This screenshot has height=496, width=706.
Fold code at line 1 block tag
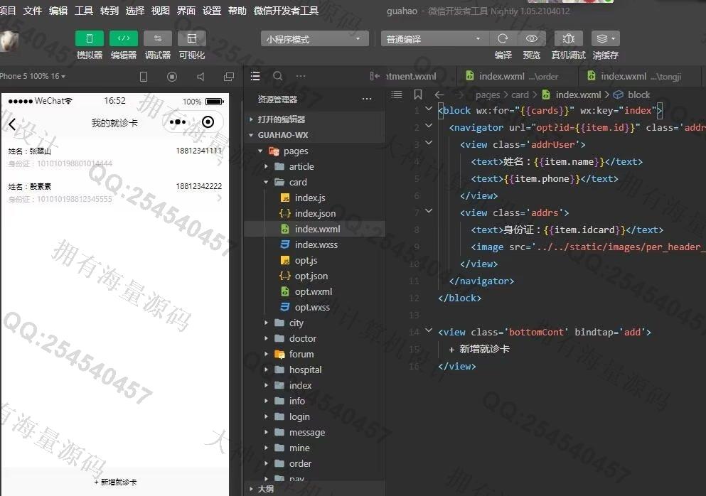pyautogui.click(x=429, y=109)
